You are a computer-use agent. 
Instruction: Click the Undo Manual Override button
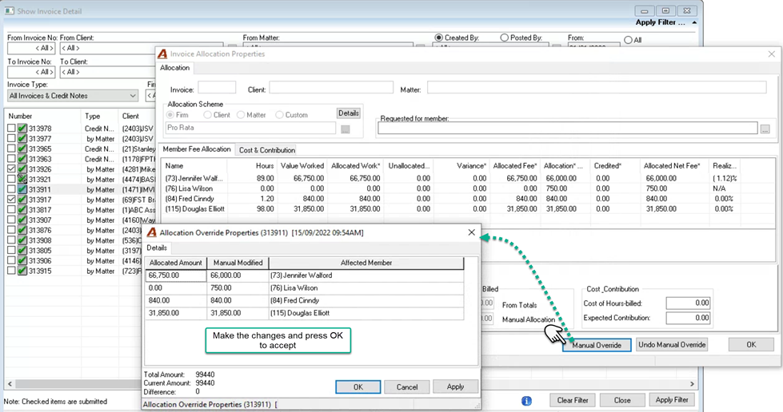(672, 345)
